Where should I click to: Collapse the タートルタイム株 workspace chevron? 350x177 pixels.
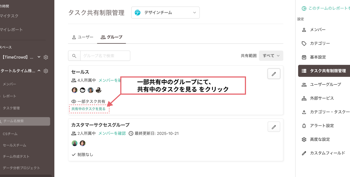click(x=38, y=71)
